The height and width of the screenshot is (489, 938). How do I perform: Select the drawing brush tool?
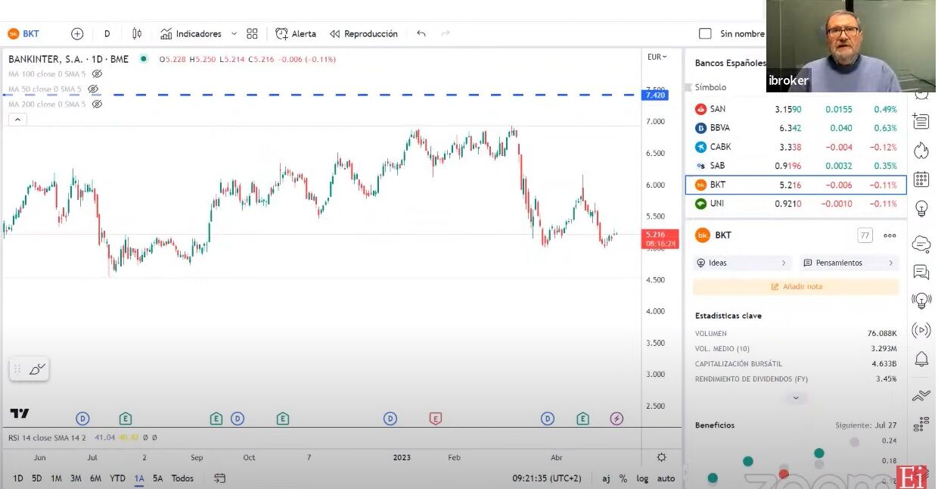pos(37,369)
